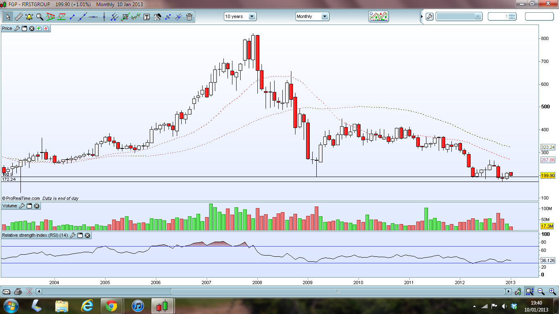Click horizontal scrollbar right arrow
Screen dimensions: 559x314
(x=509, y=292)
